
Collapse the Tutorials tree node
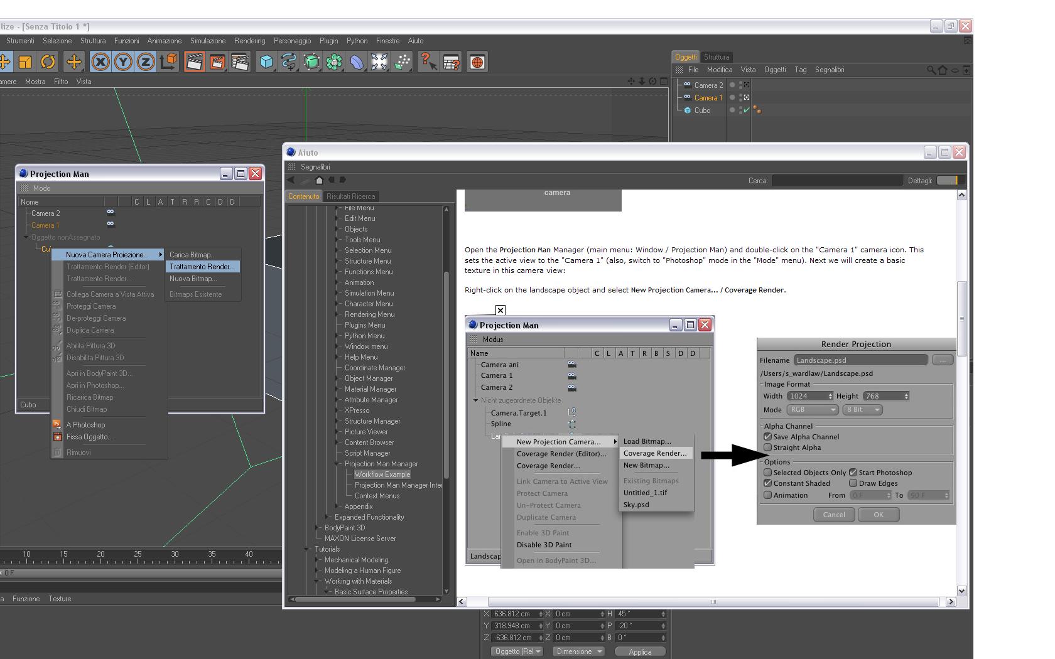307,549
